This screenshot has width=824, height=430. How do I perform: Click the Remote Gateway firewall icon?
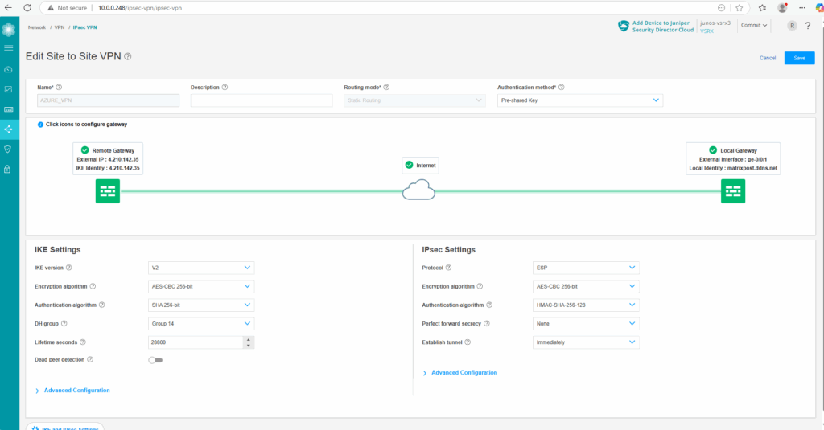pyautogui.click(x=108, y=191)
